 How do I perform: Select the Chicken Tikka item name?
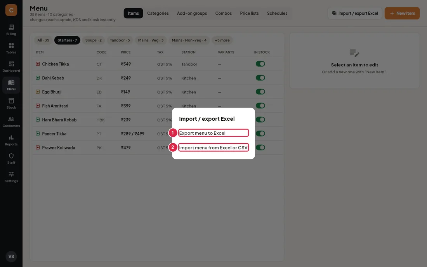pos(56,64)
